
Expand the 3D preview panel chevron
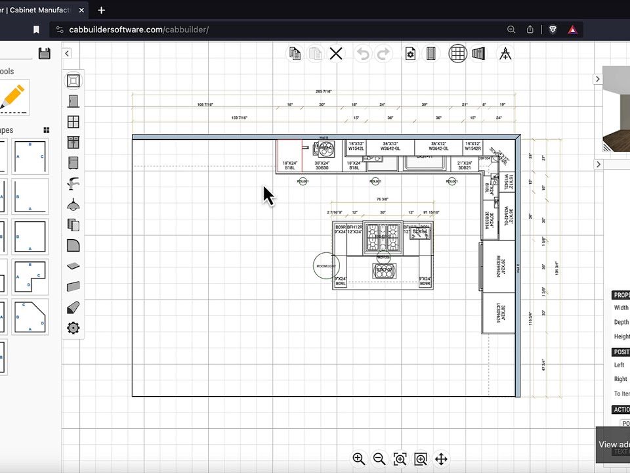597,79
